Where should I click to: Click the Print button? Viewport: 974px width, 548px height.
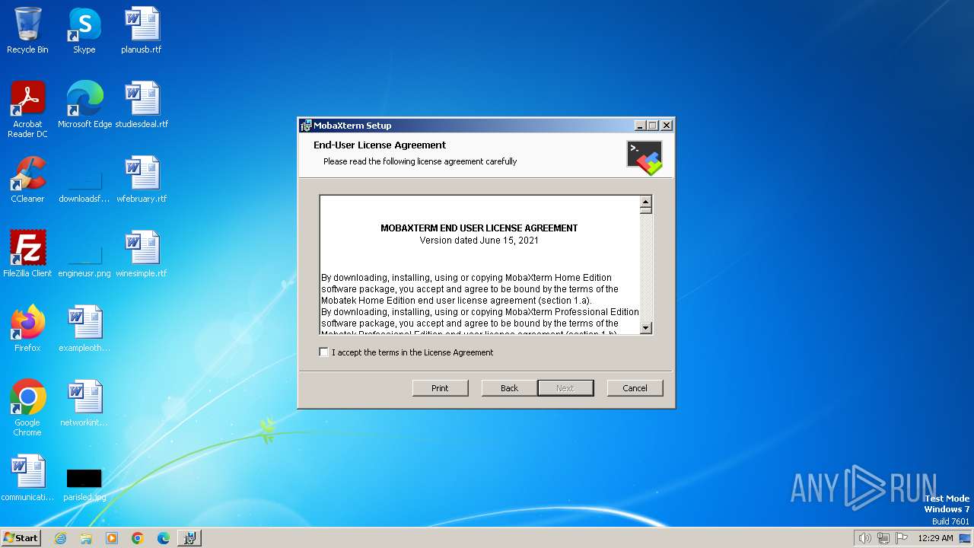point(440,388)
